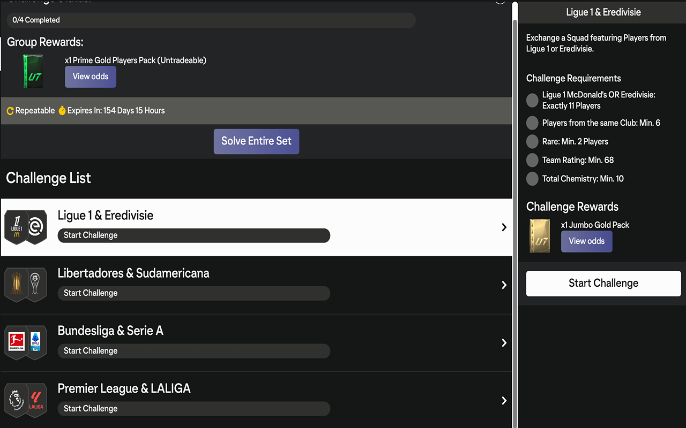
Task: Click the Bundesliga & Serie A badges
Action: pyautogui.click(x=26, y=343)
